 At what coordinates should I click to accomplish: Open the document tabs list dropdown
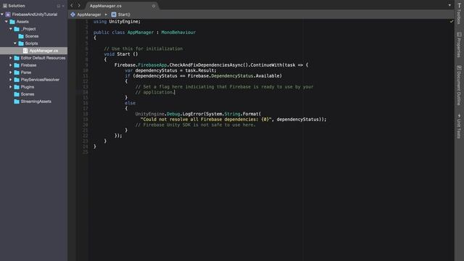(449, 5)
